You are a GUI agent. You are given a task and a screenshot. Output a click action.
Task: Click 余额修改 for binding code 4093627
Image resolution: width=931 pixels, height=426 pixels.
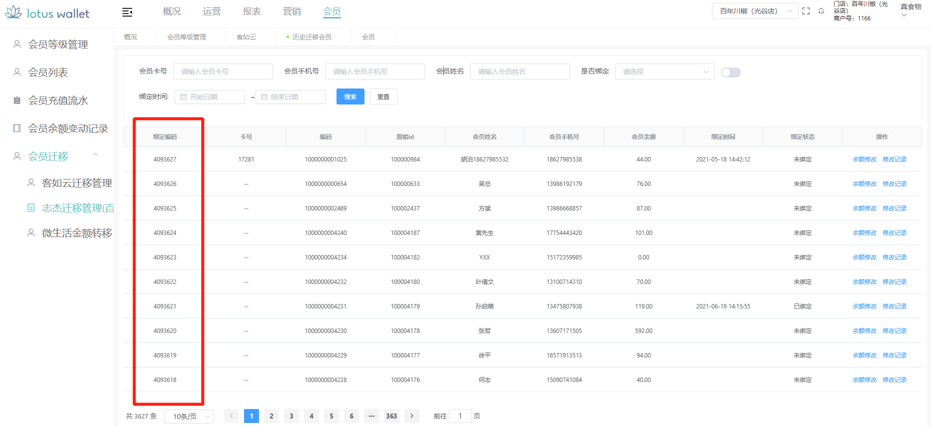tap(864, 159)
